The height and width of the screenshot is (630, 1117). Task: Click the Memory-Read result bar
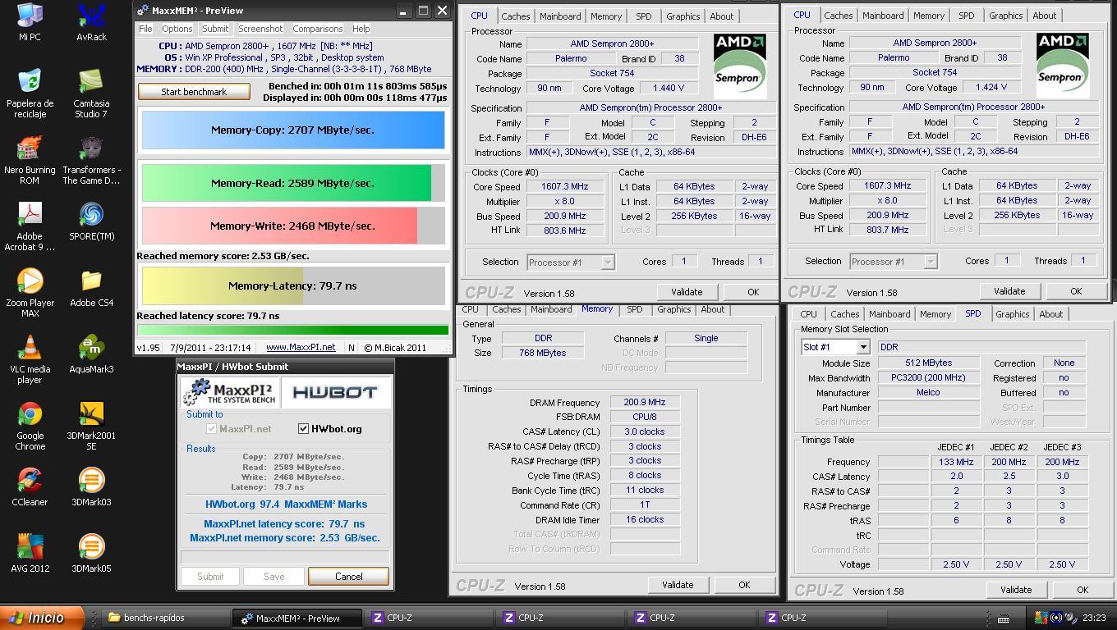point(293,183)
